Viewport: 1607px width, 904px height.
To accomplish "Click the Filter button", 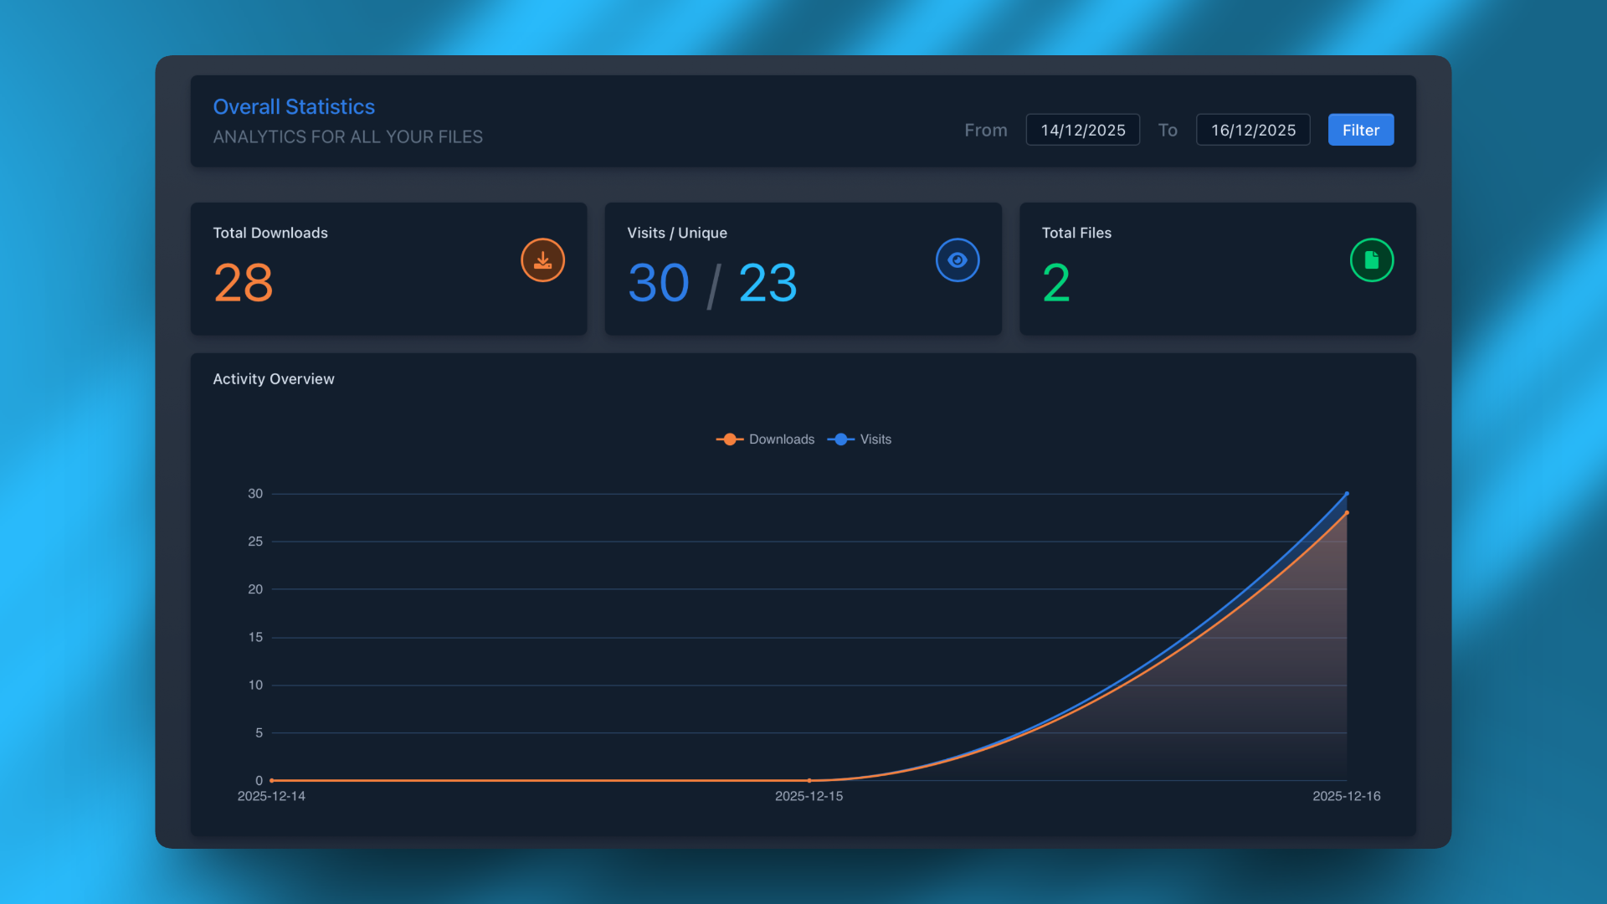I will (x=1361, y=130).
